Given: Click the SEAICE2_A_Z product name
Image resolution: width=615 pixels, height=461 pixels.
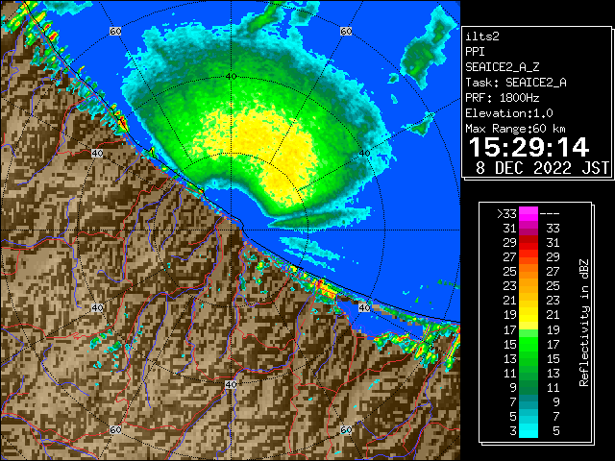Looking at the screenshot, I should tap(502, 67).
